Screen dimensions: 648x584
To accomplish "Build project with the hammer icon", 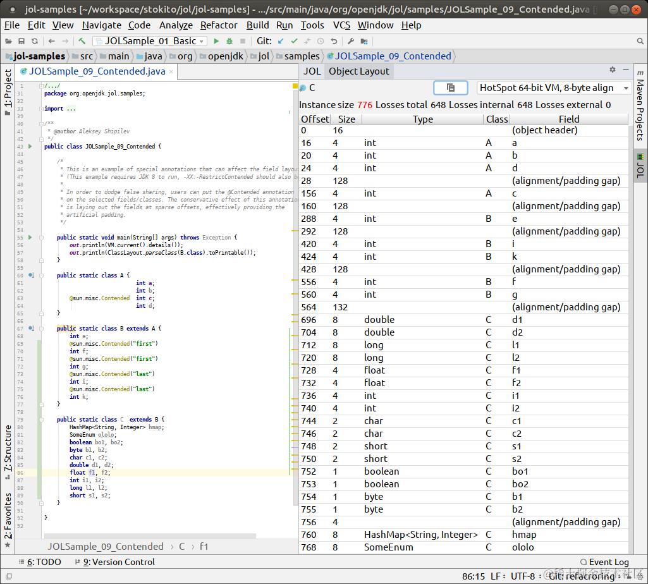I will pyautogui.click(x=82, y=41).
